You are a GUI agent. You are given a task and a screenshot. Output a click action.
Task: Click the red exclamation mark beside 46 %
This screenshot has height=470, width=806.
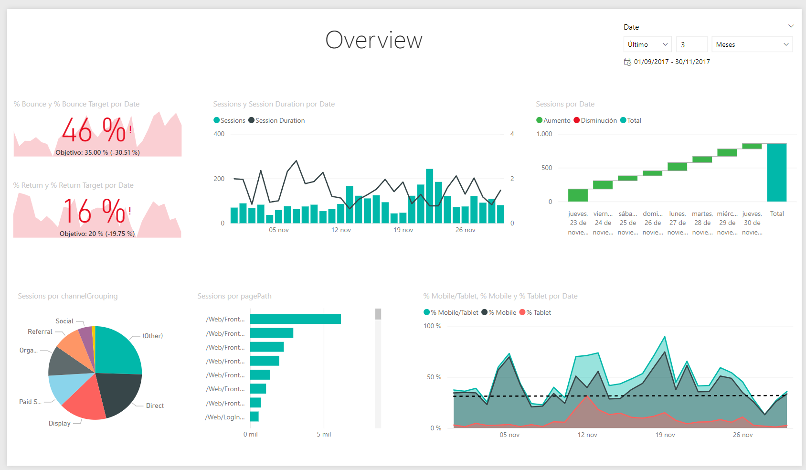[x=130, y=130]
